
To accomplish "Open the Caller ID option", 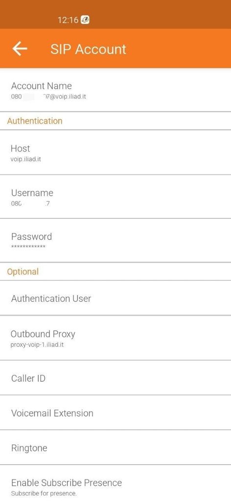I will click(115, 378).
